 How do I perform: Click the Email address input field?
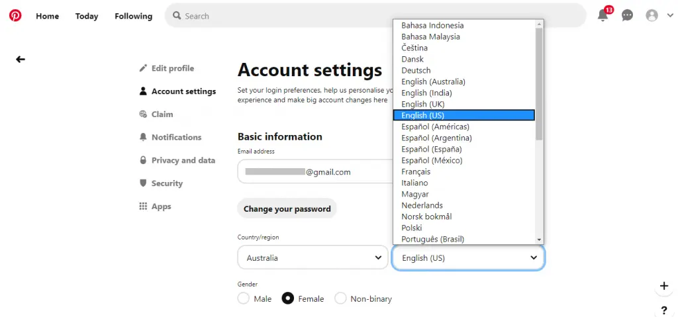[x=315, y=171]
